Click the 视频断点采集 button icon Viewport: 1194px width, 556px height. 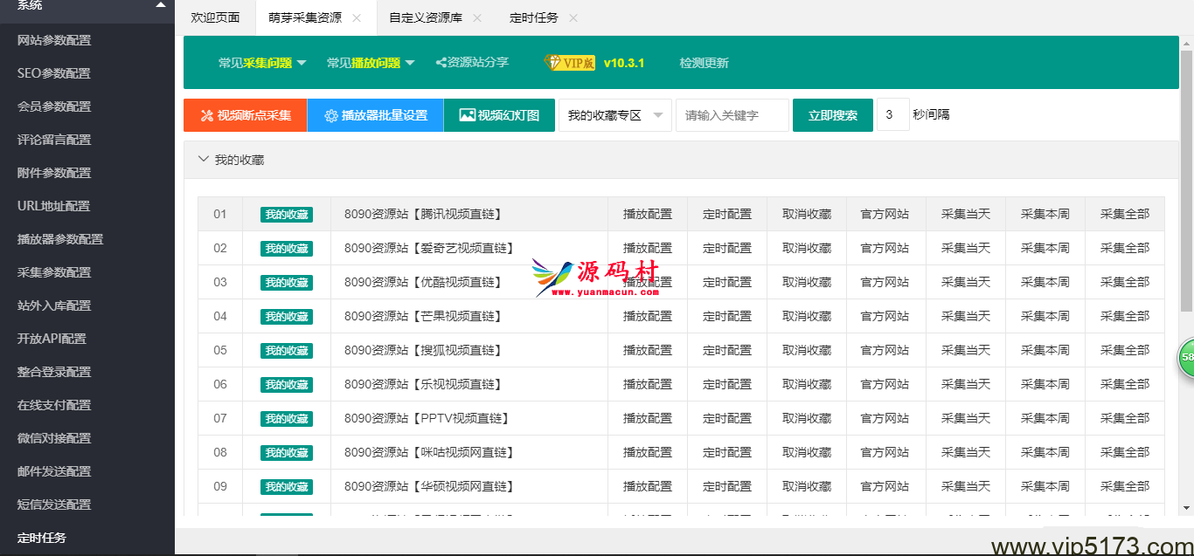(207, 115)
